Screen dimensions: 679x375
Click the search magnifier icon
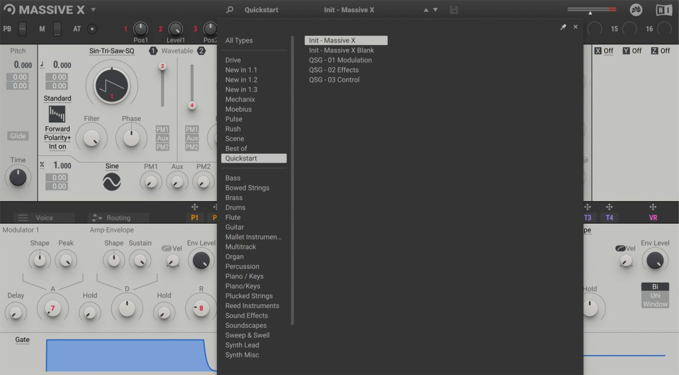[230, 9]
